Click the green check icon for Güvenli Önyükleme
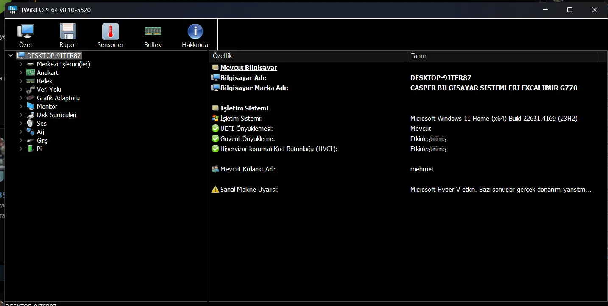 (x=215, y=138)
